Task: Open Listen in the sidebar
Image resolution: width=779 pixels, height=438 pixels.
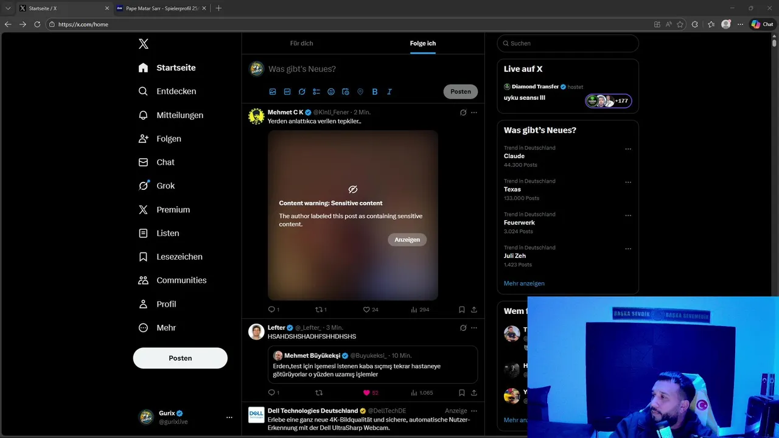Action: (159, 233)
